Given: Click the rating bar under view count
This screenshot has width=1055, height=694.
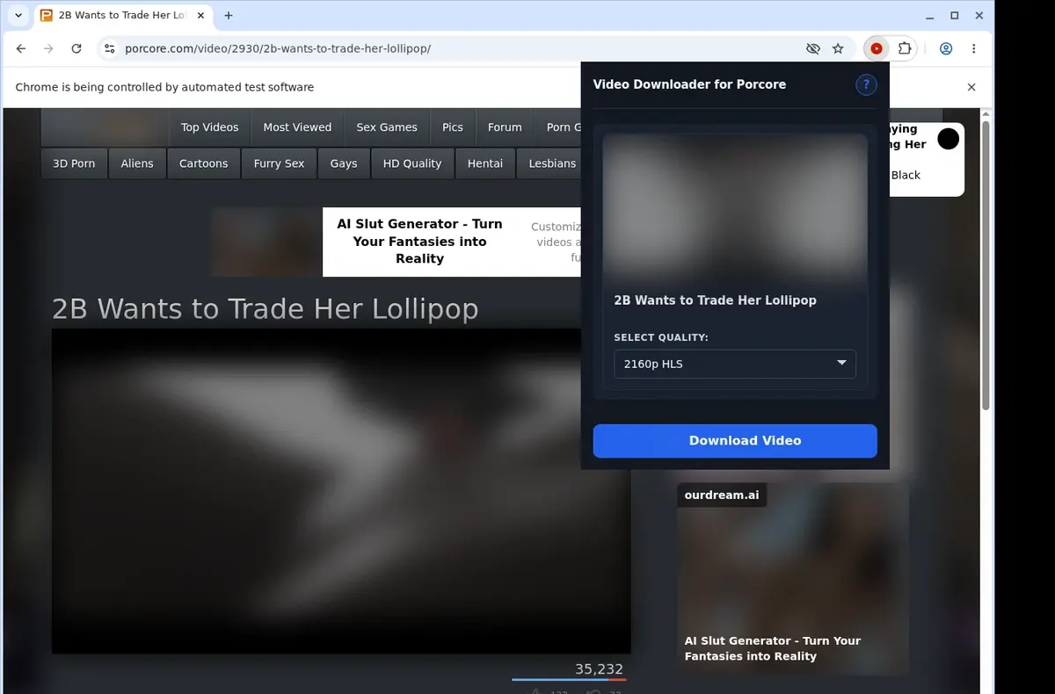Looking at the screenshot, I should tap(569, 680).
